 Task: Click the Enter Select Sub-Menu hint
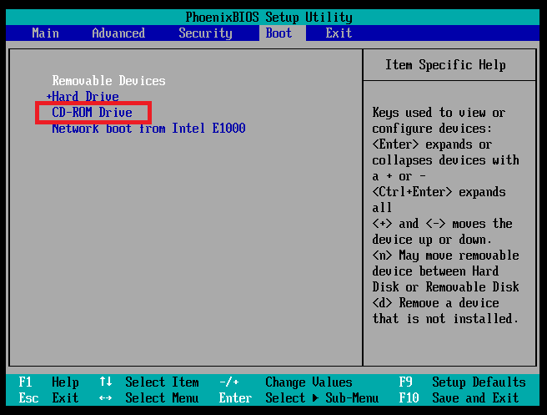point(299,398)
